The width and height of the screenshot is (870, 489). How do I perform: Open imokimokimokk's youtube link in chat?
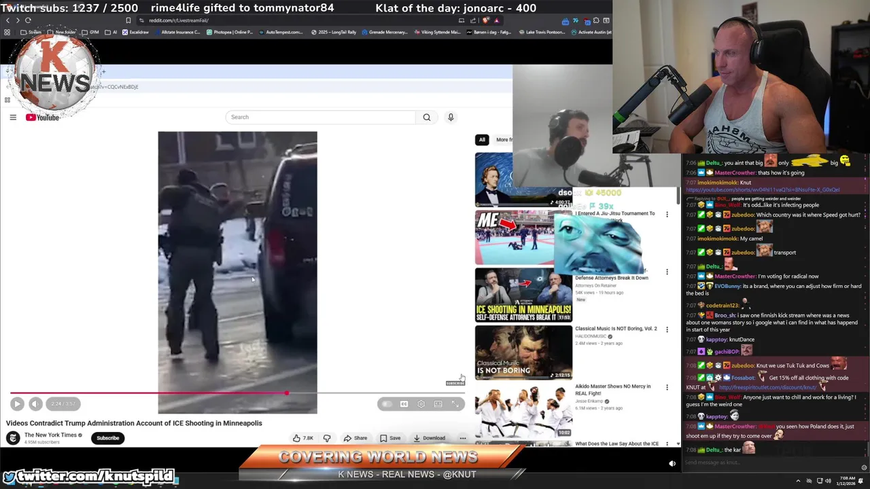click(x=763, y=189)
